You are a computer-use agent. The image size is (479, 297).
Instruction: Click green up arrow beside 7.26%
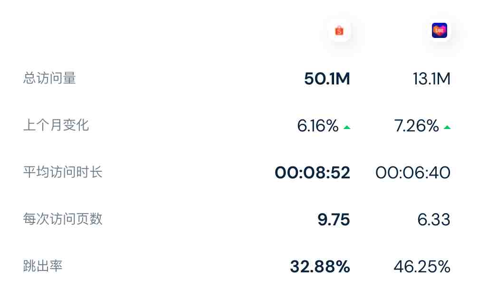click(x=447, y=128)
